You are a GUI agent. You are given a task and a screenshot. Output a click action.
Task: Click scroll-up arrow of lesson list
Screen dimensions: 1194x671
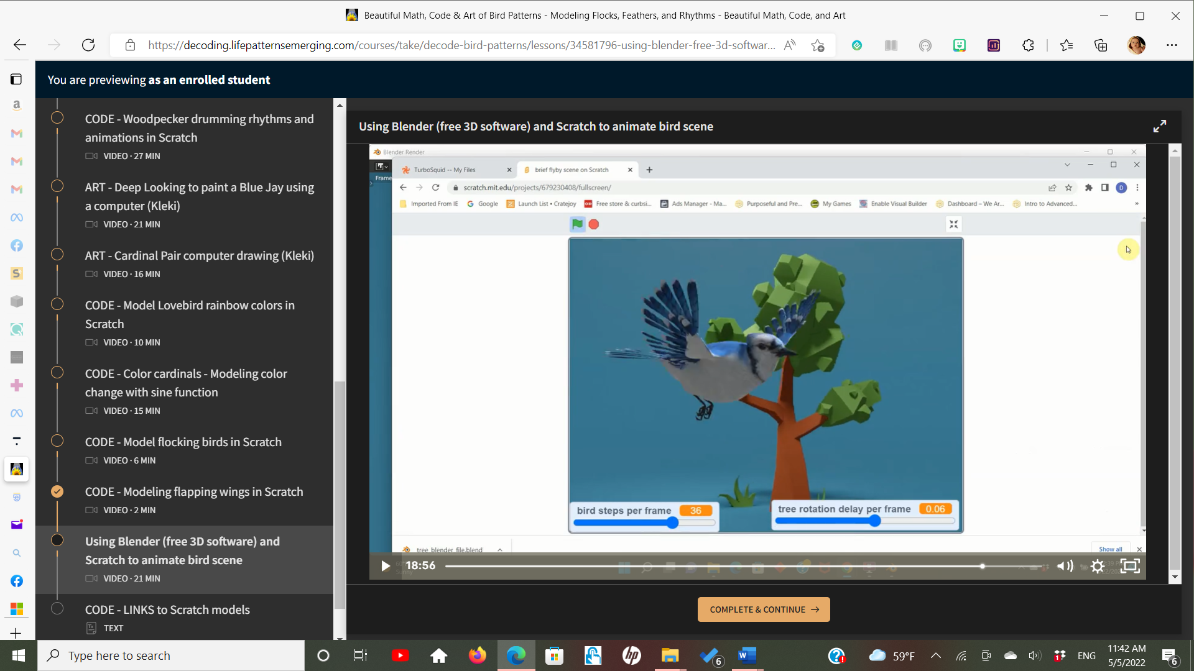340,105
